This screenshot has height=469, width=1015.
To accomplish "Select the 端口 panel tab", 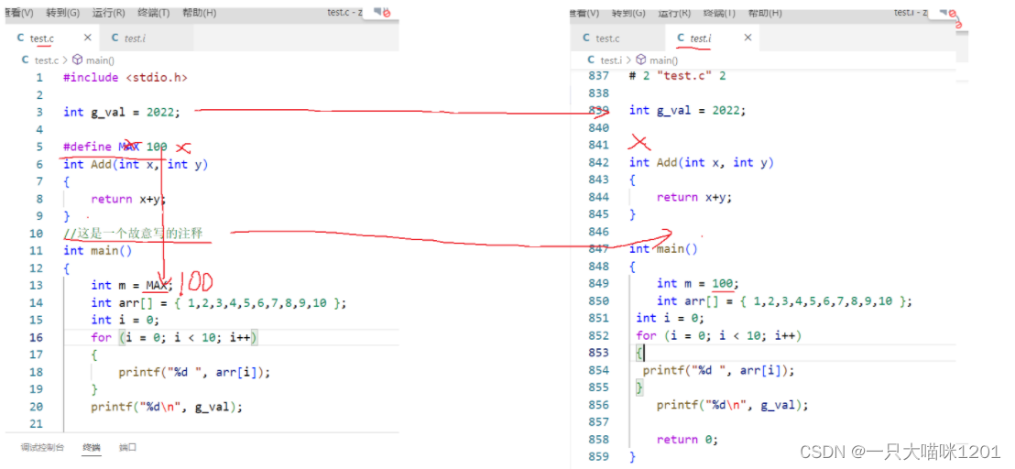I will (127, 447).
